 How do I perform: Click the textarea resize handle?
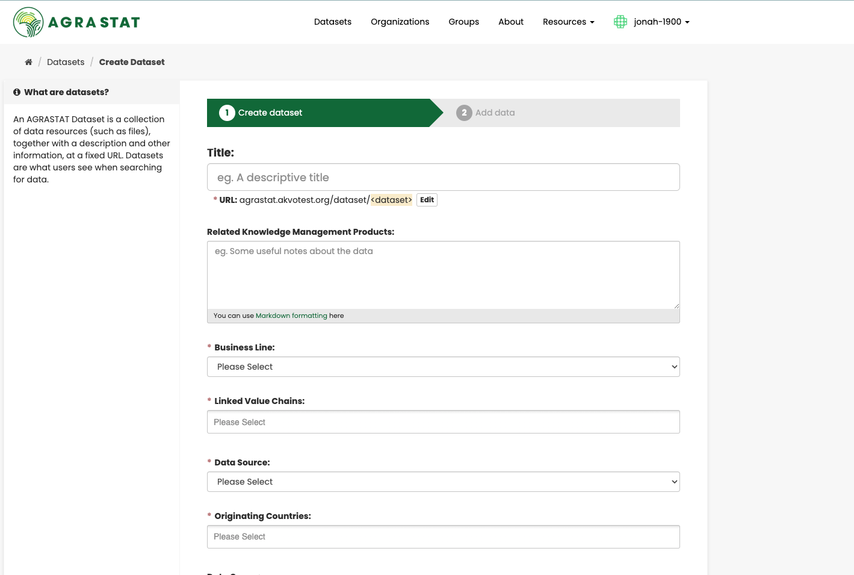(676, 305)
